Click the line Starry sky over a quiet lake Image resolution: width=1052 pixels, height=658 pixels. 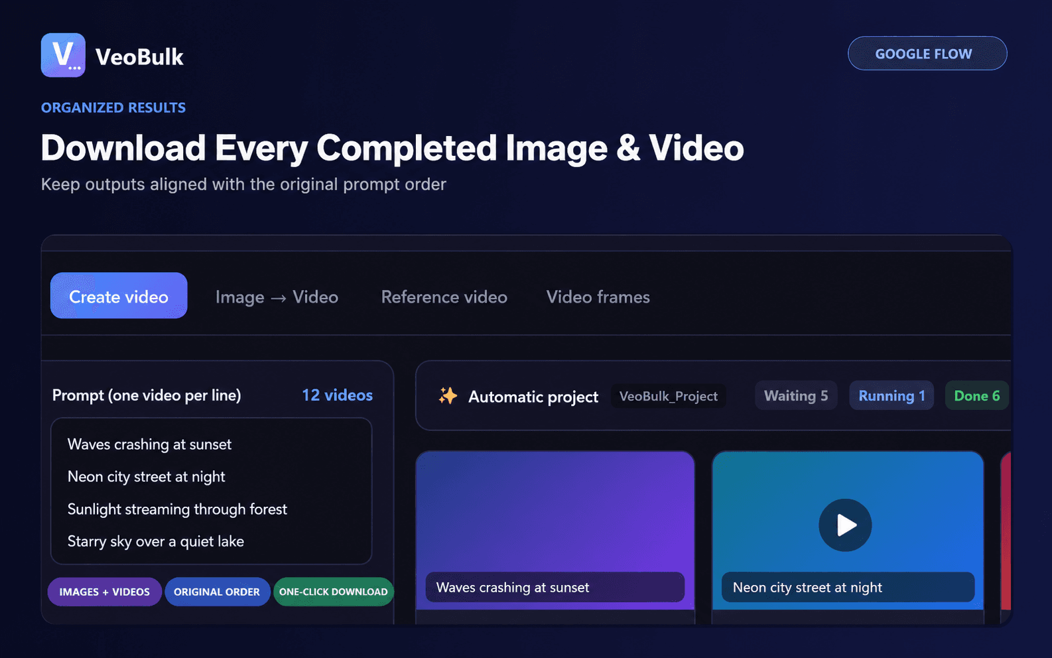point(156,542)
